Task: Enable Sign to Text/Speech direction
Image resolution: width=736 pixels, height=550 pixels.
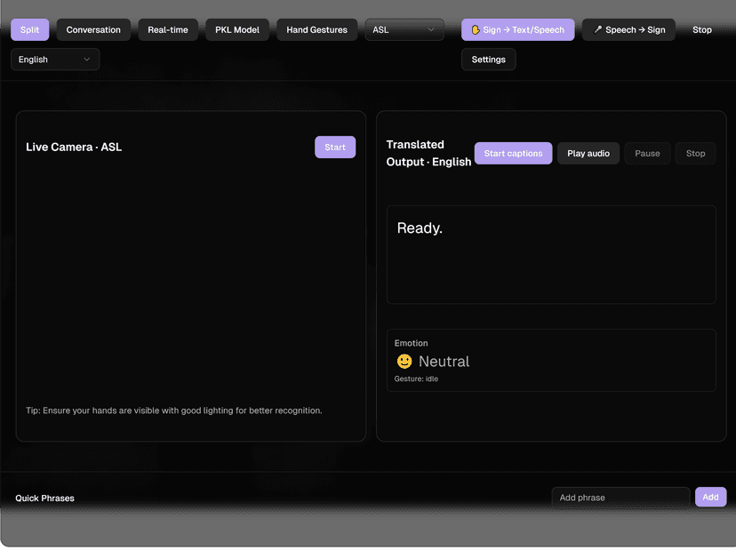Action: pyautogui.click(x=518, y=30)
